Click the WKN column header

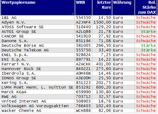(x=83, y=8)
